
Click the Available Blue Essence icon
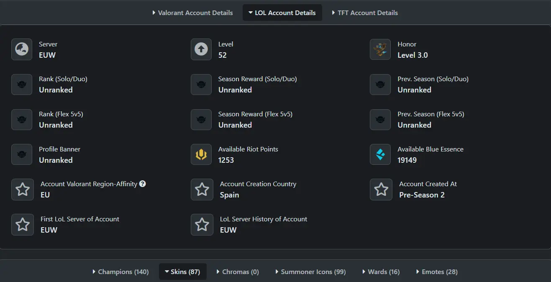(x=380, y=155)
